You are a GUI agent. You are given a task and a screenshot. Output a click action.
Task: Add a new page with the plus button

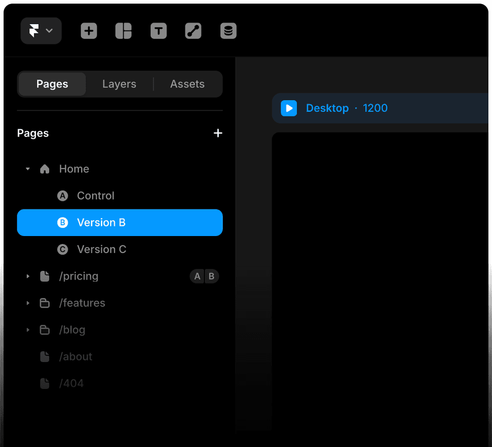click(218, 133)
